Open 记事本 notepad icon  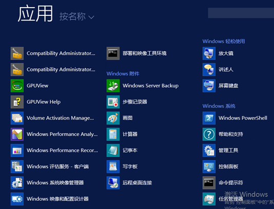(x=113, y=150)
